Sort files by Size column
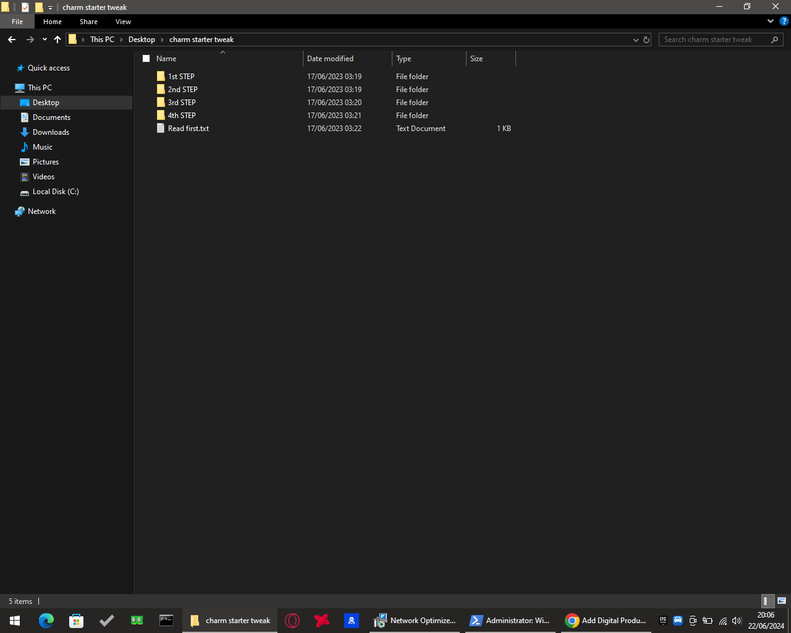The image size is (791, 633). pos(491,59)
